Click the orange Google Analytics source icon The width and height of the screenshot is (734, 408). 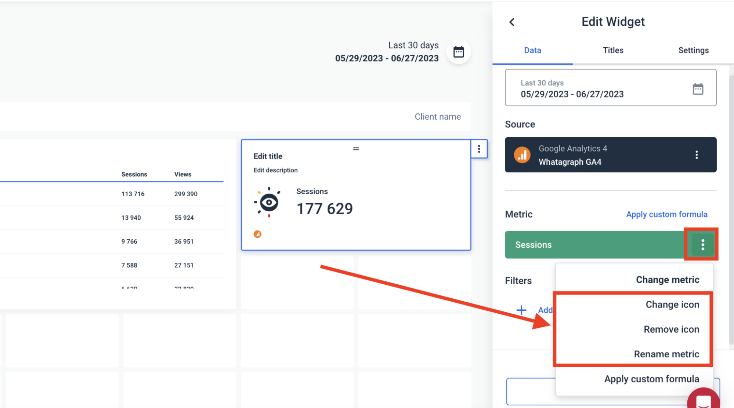click(522, 155)
